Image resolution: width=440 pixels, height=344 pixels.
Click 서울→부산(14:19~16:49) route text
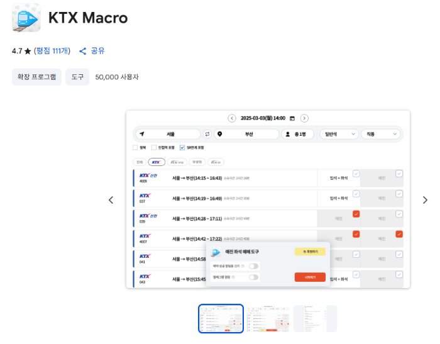[197, 198]
